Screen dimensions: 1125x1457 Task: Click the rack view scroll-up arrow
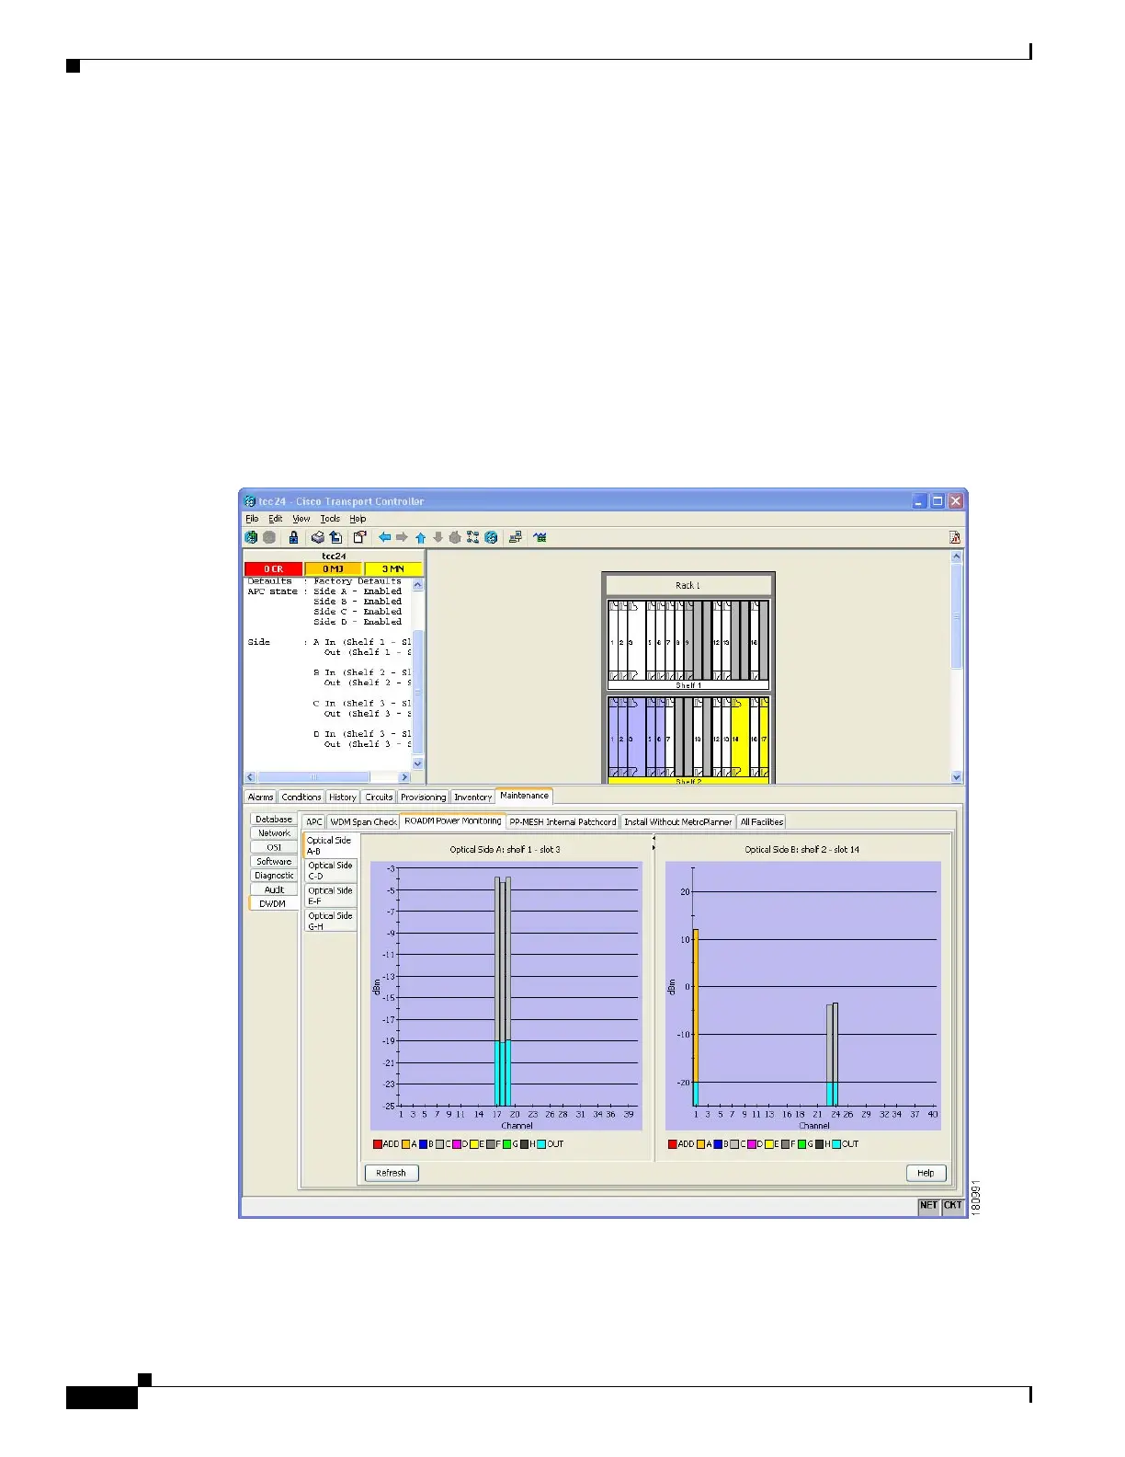click(956, 556)
